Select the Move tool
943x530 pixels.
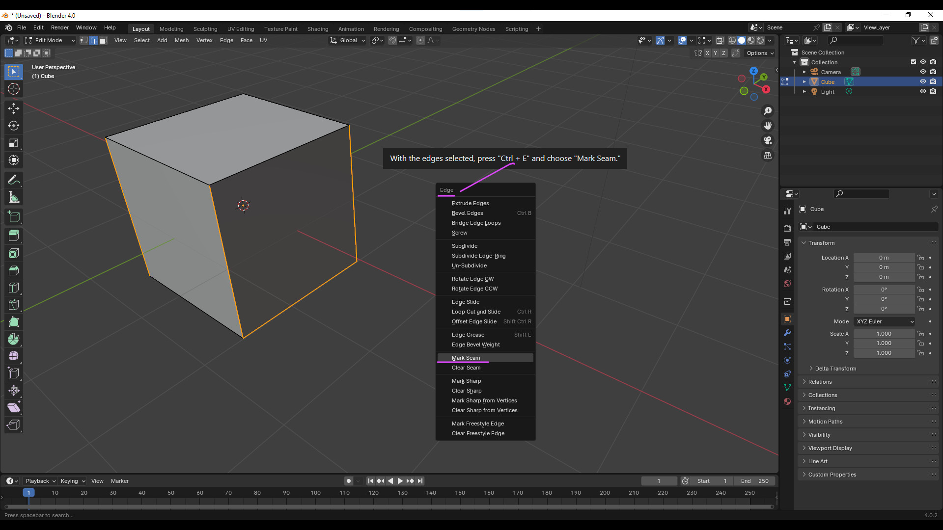pos(14,108)
